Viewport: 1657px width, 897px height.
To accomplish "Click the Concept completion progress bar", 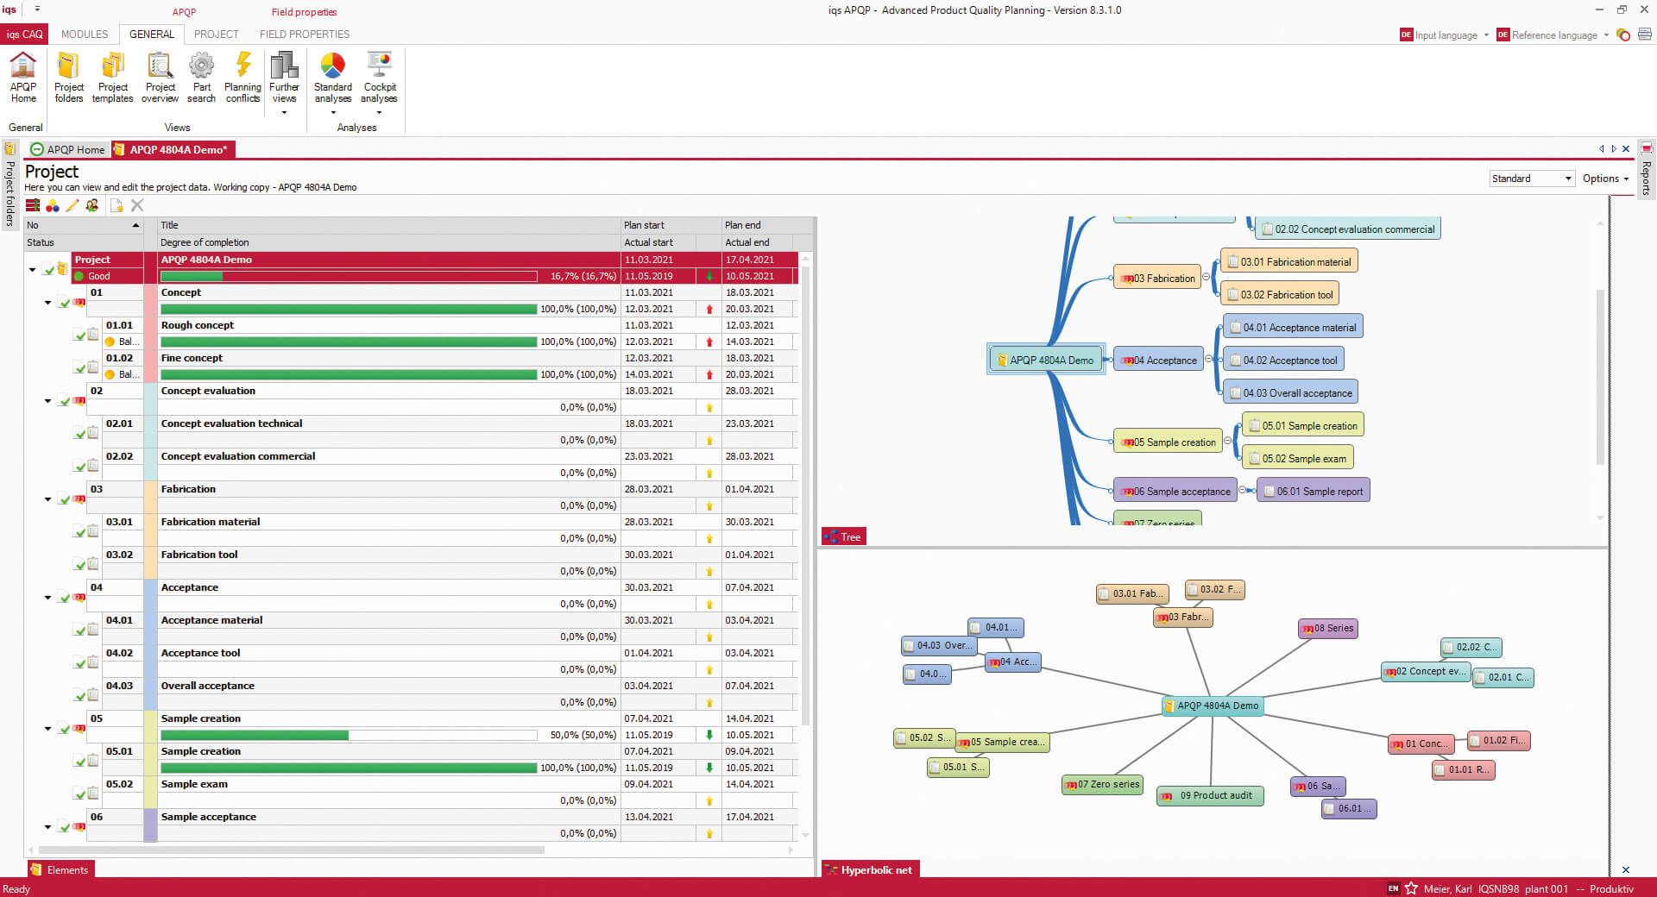I will 345,308.
